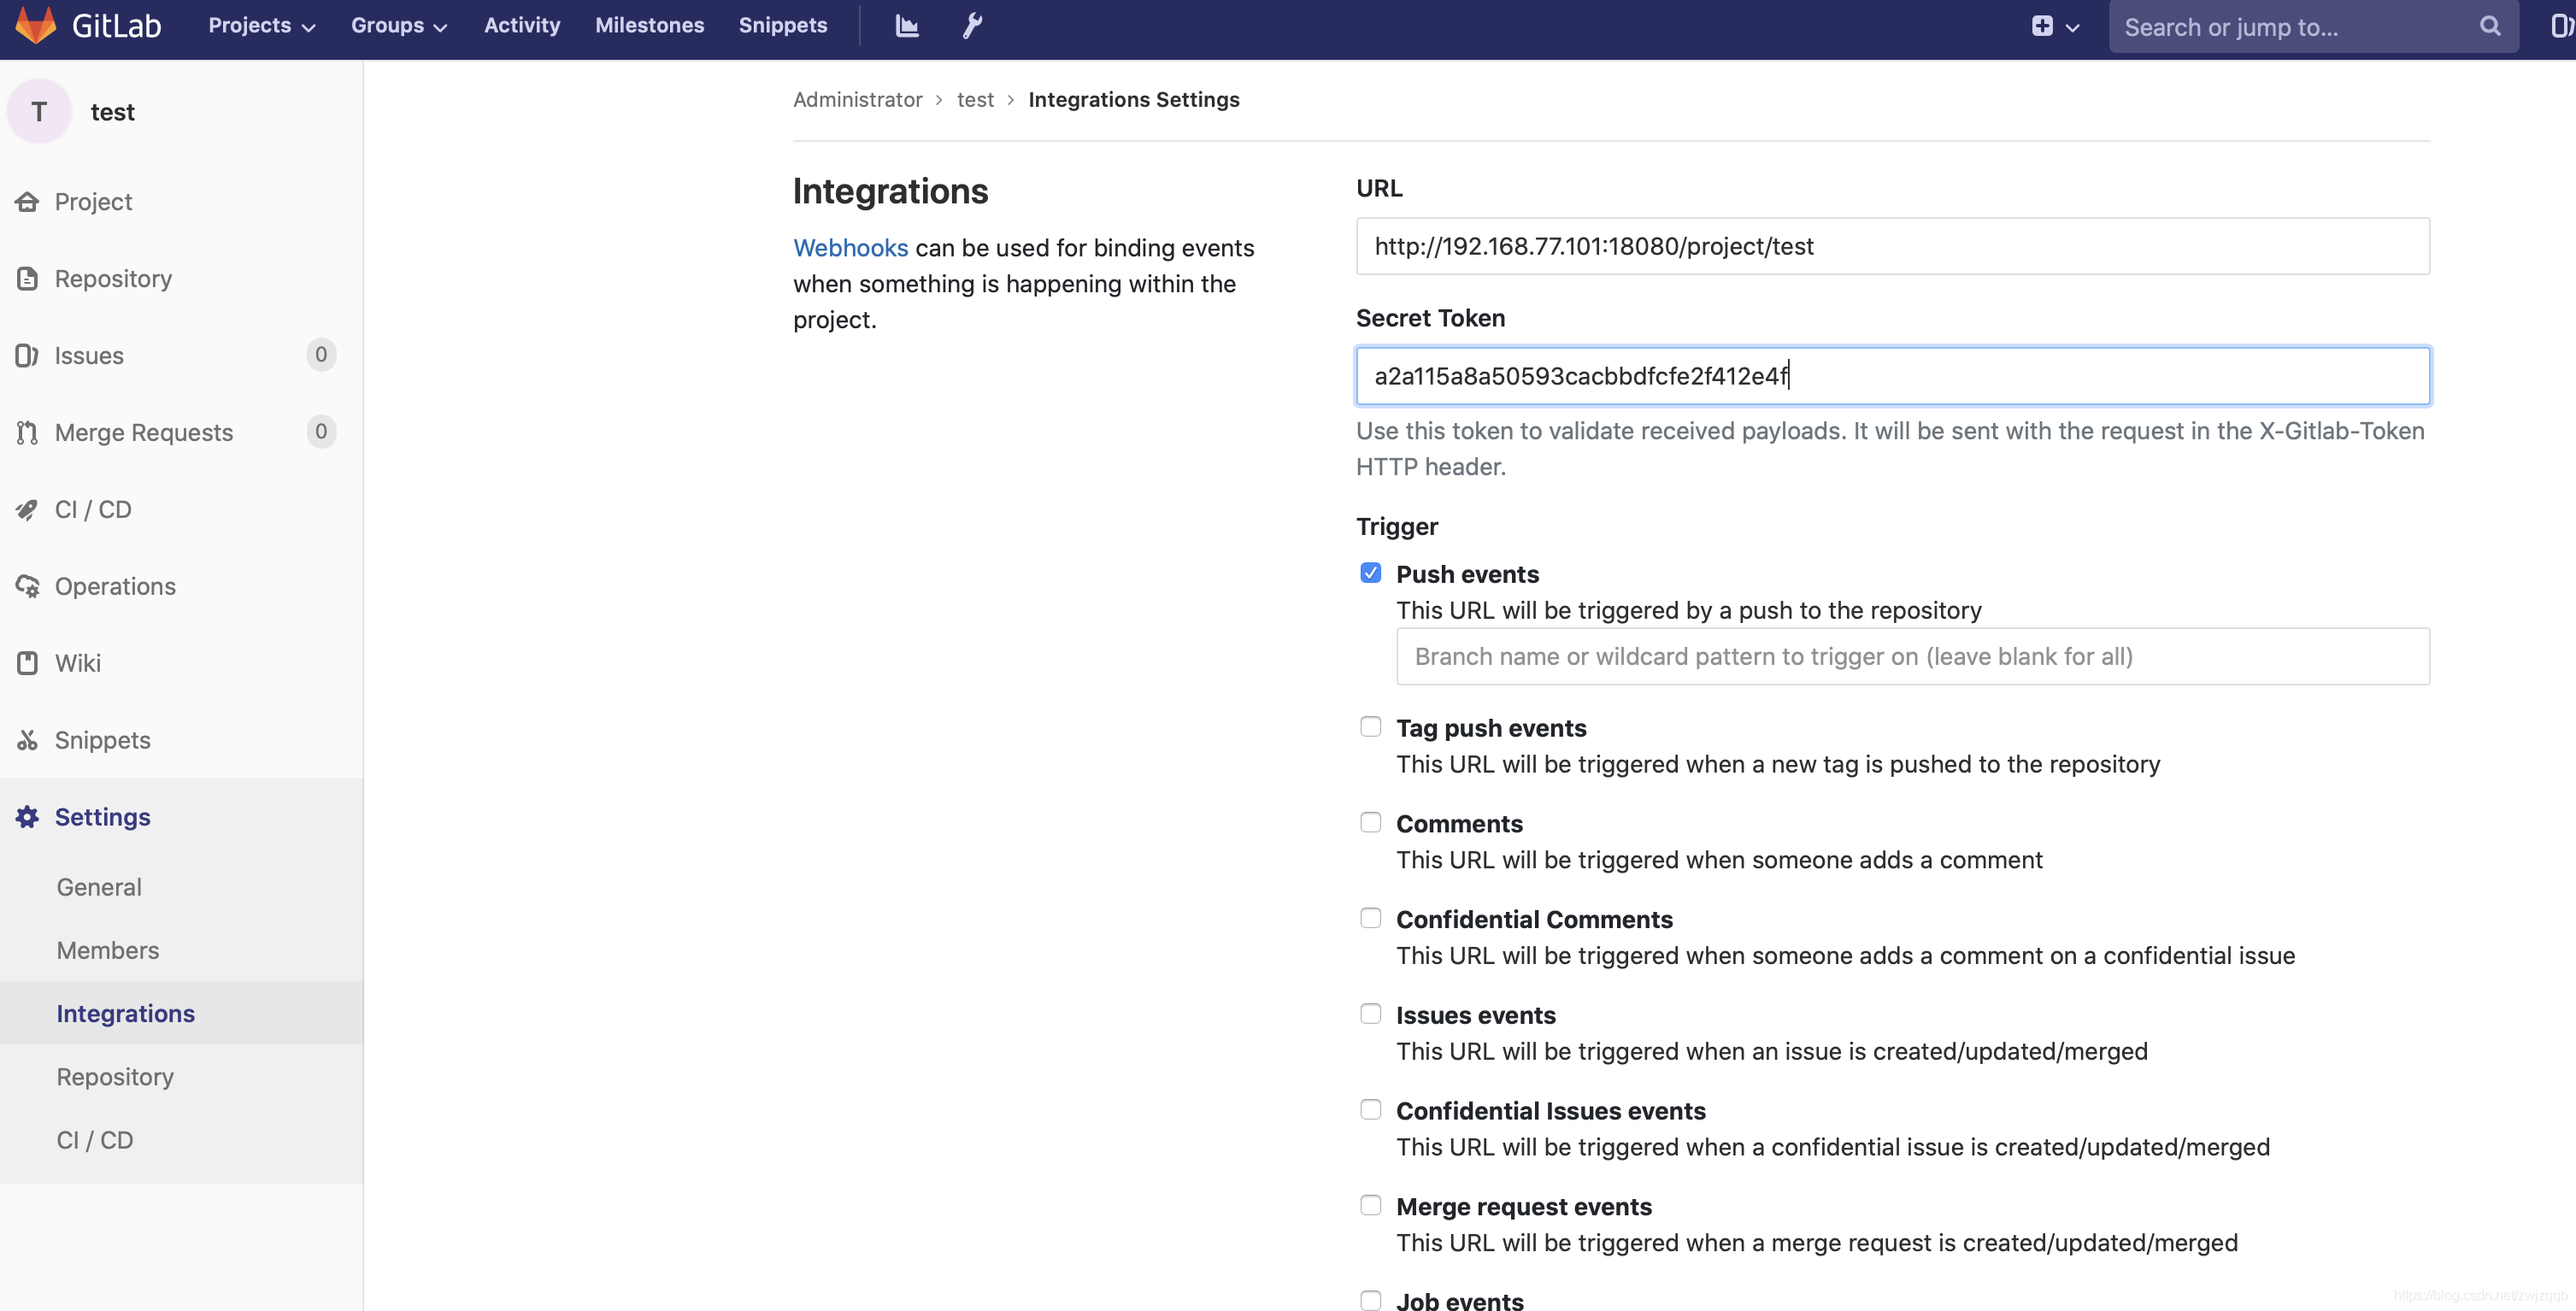Open CI / CD rocket icon in sidebar
The height and width of the screenshot is (1311, 2576).
tap(27, 510)
